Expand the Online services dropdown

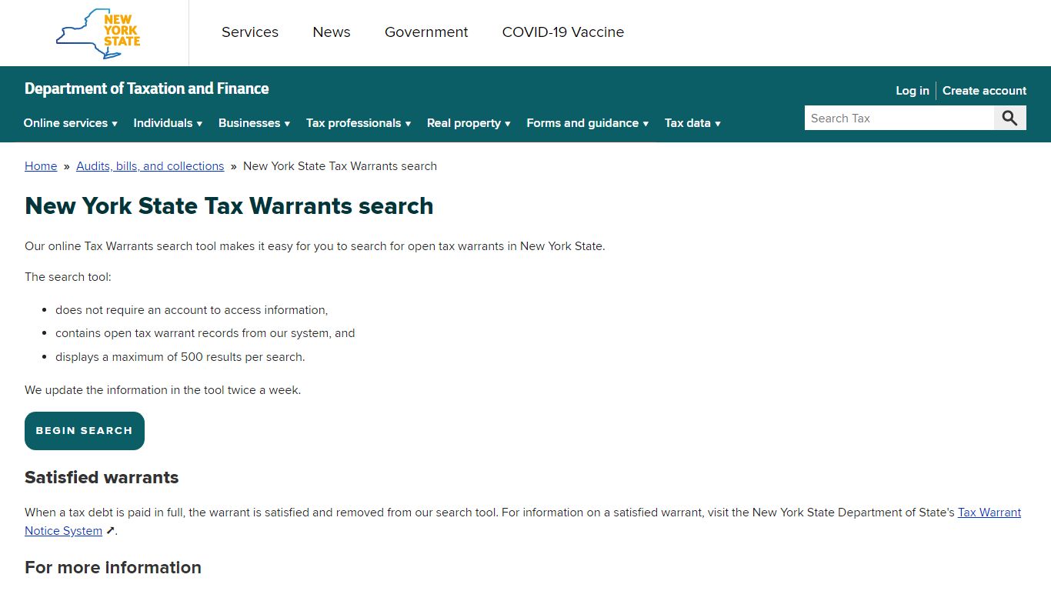click(x=71, y=123)
